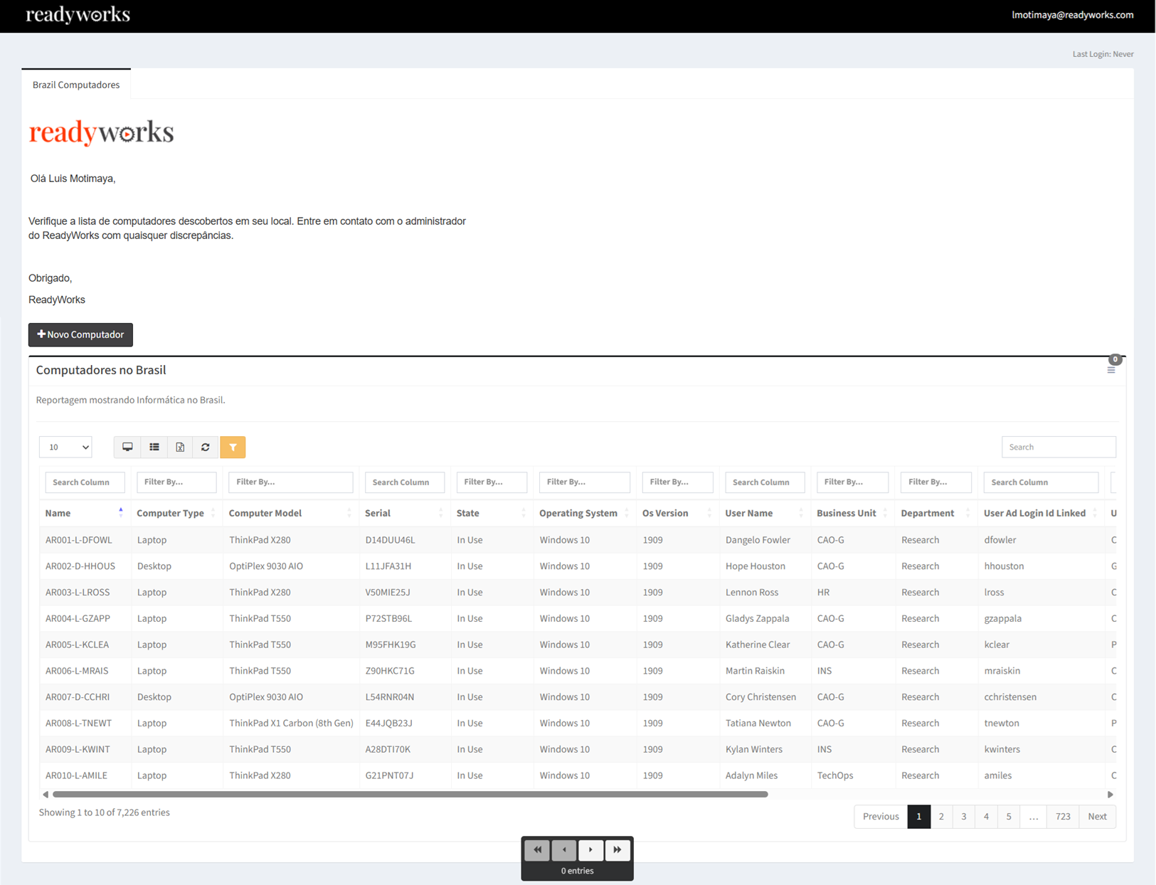Screen dimensions: 1156x885
Task: Click user name Gladys Zappala
Action: tap(757, 618)
